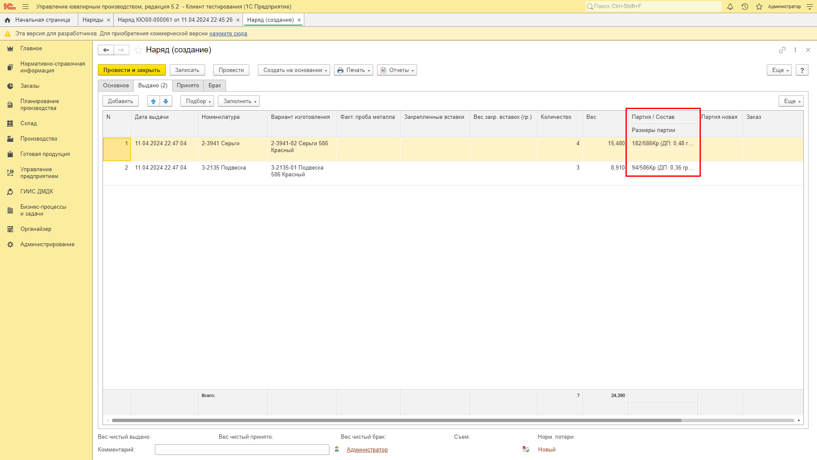817x460 pixels.
Task: Open the table's Еще menu
Action: coord(791,101)
